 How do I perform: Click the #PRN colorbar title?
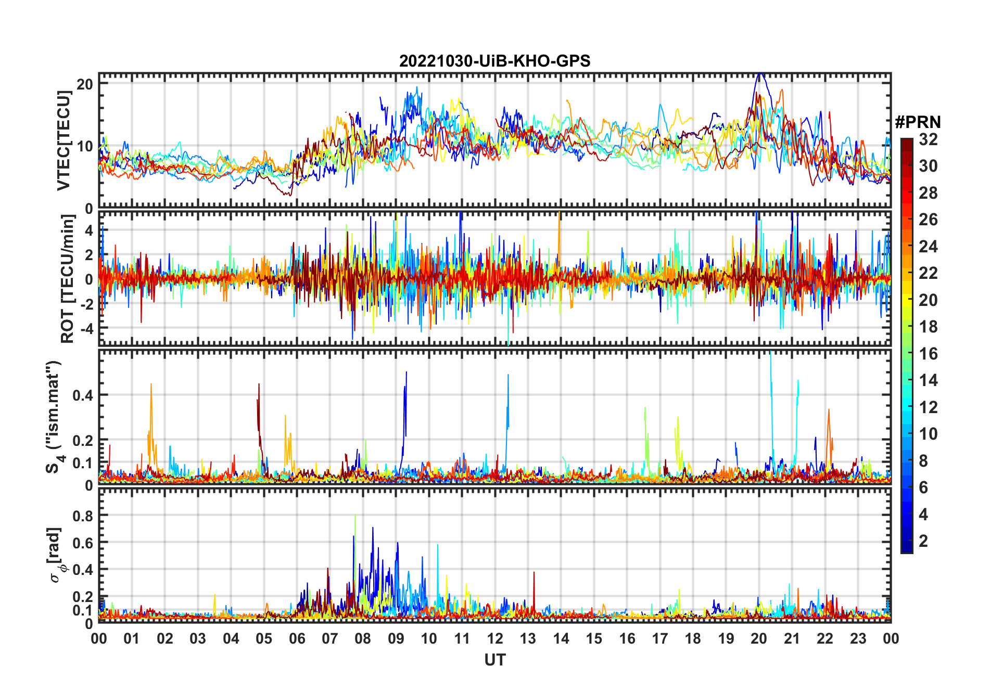click(918, 122)
